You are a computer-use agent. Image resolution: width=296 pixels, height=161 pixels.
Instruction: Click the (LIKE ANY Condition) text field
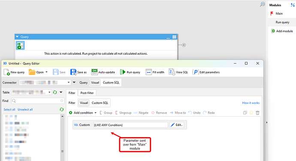click(131, 125)
